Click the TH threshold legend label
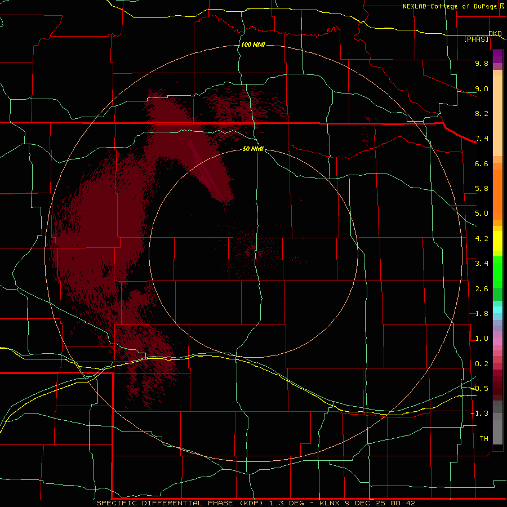Screen dimensions: 507x507 (484, 439)
